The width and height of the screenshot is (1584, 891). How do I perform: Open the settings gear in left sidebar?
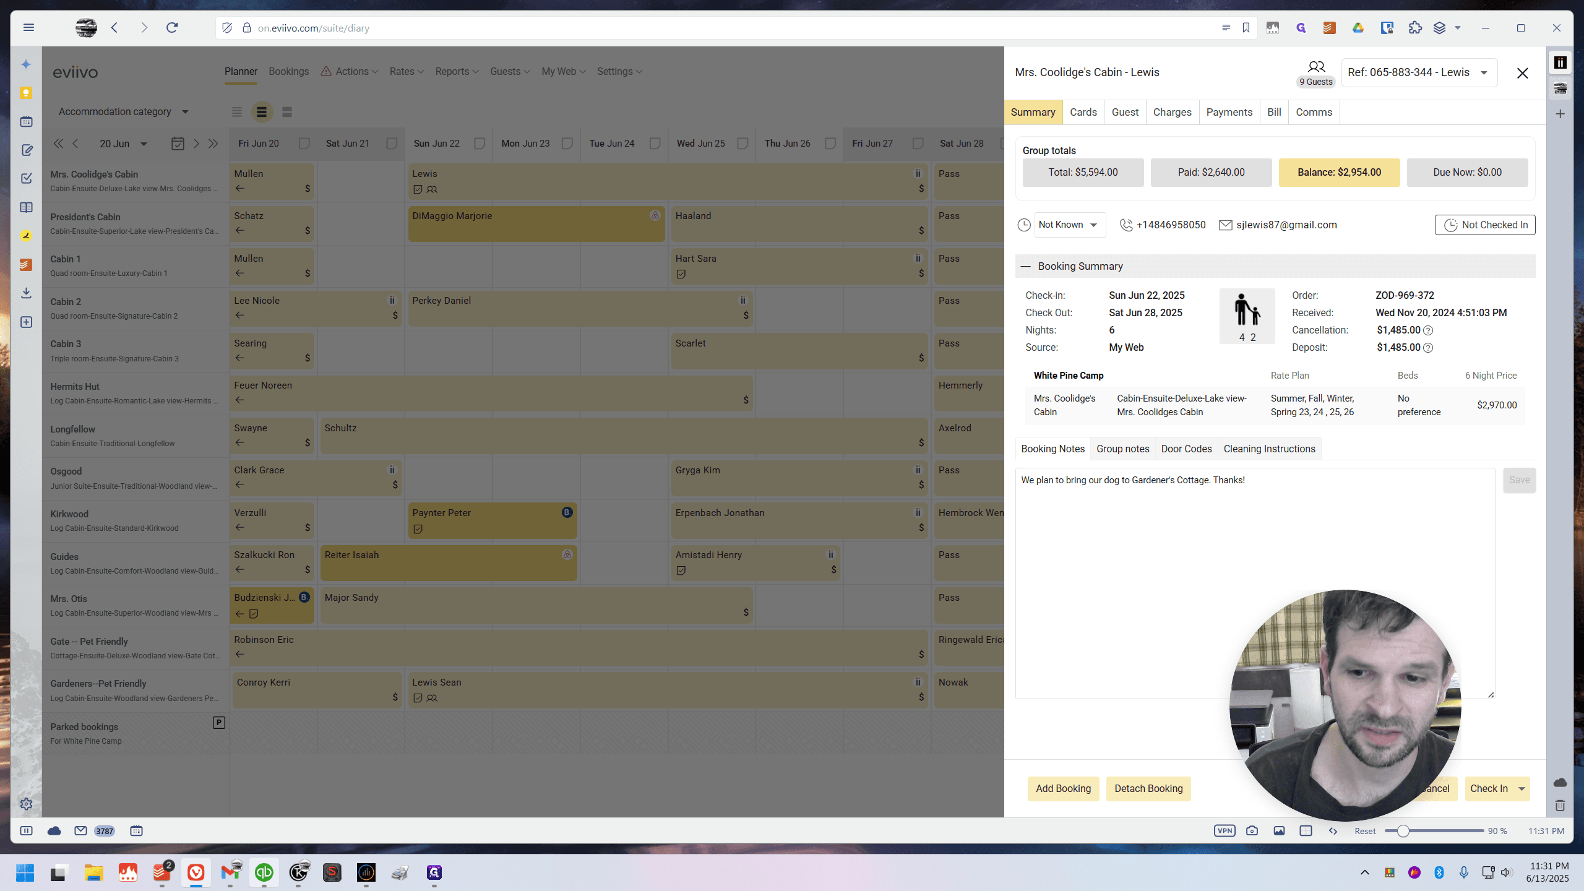(x=26, y=804)
